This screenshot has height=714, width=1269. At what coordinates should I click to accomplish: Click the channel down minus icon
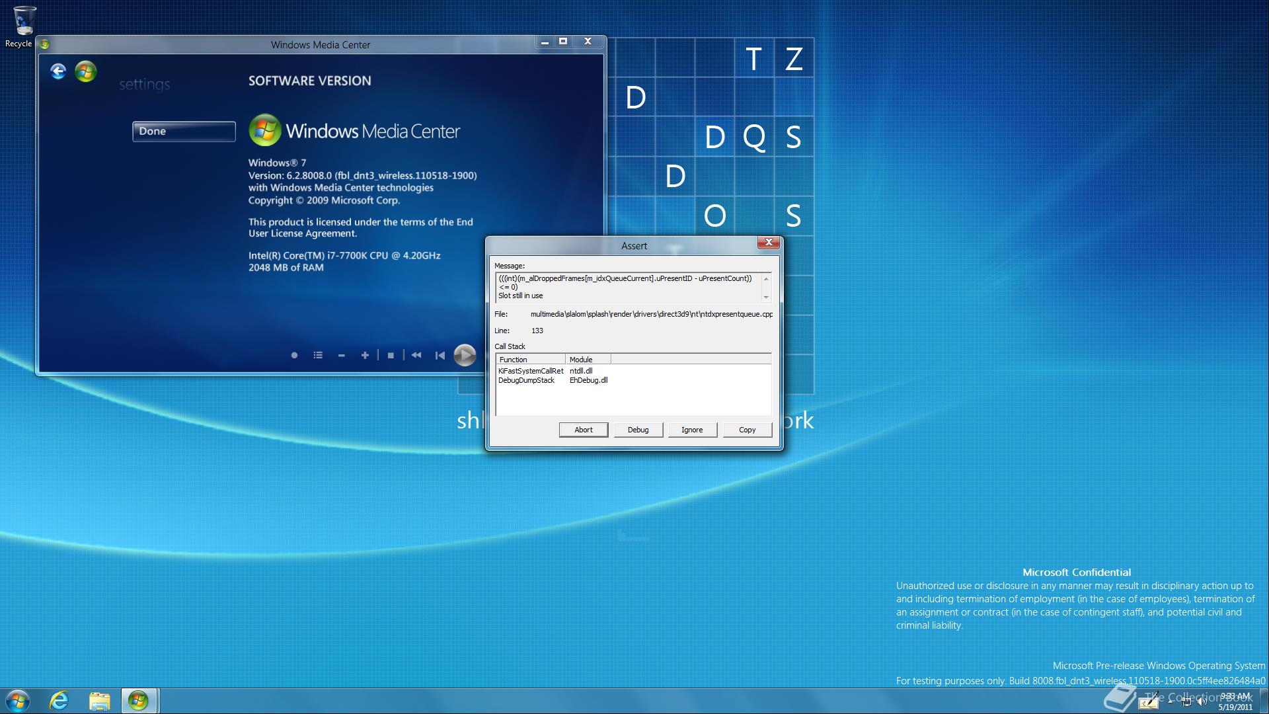coord(342,356)
